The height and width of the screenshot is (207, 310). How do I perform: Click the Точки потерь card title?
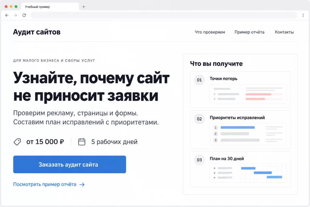click(x=223, y=78)
